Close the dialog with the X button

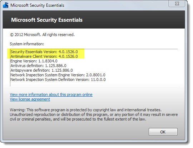point(177,4)
